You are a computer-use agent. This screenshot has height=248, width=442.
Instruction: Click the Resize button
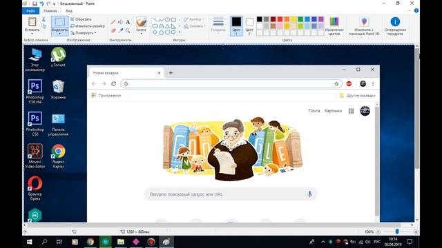coord(88,26)
